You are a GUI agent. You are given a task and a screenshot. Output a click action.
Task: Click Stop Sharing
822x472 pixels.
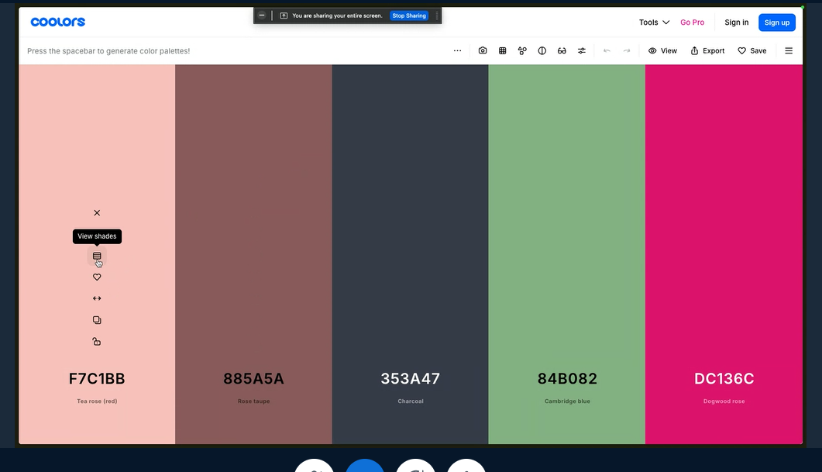coord(409,16)
